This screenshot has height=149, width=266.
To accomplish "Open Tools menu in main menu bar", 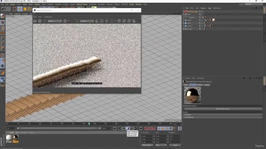I will point(25,4).
